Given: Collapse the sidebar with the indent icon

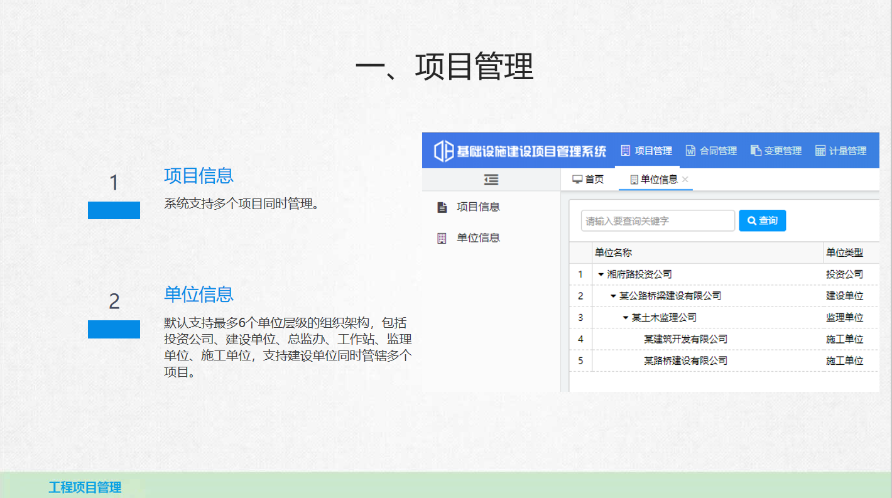Looking at the screenshot, I should click(x=491, y=180).
